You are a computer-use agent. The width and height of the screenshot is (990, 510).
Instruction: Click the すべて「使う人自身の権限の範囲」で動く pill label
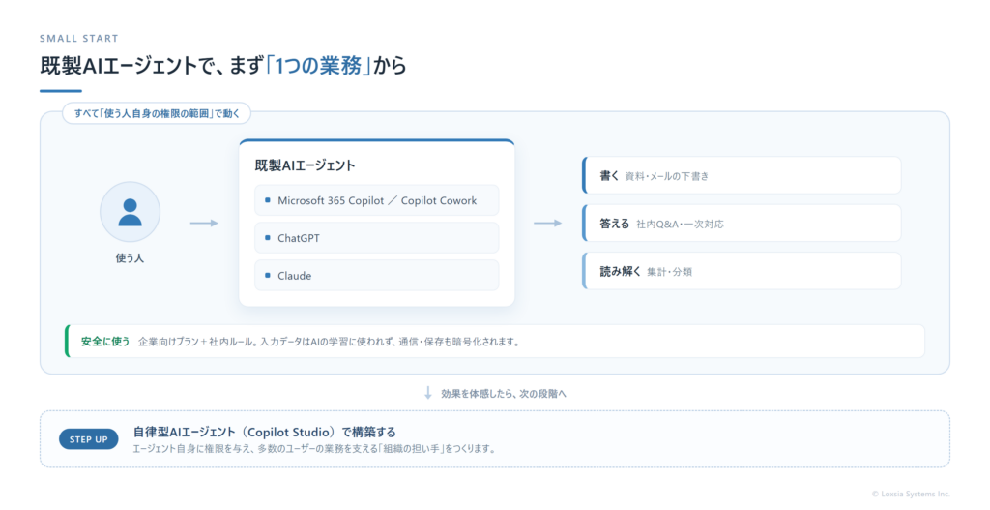[157, 114]
